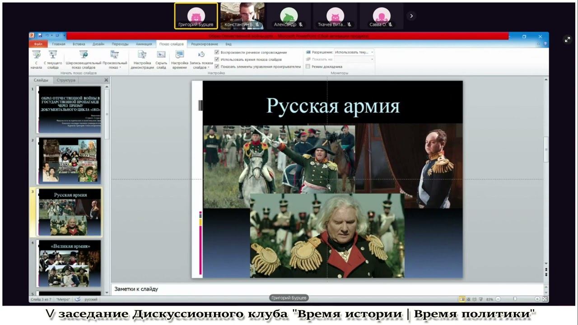578x325 pixels.
Task: Select the Показ слайдов ribbon tab
Action: pos(172,44)
